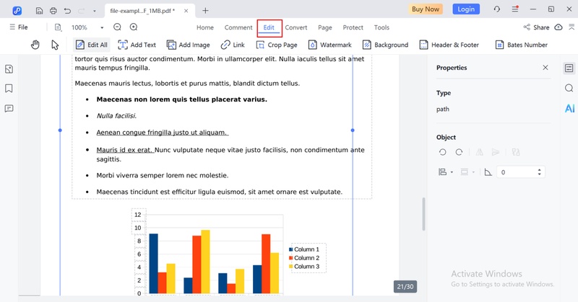Switch to the Page tab
This screenshot has width=578, height=302.
[325, 27]
